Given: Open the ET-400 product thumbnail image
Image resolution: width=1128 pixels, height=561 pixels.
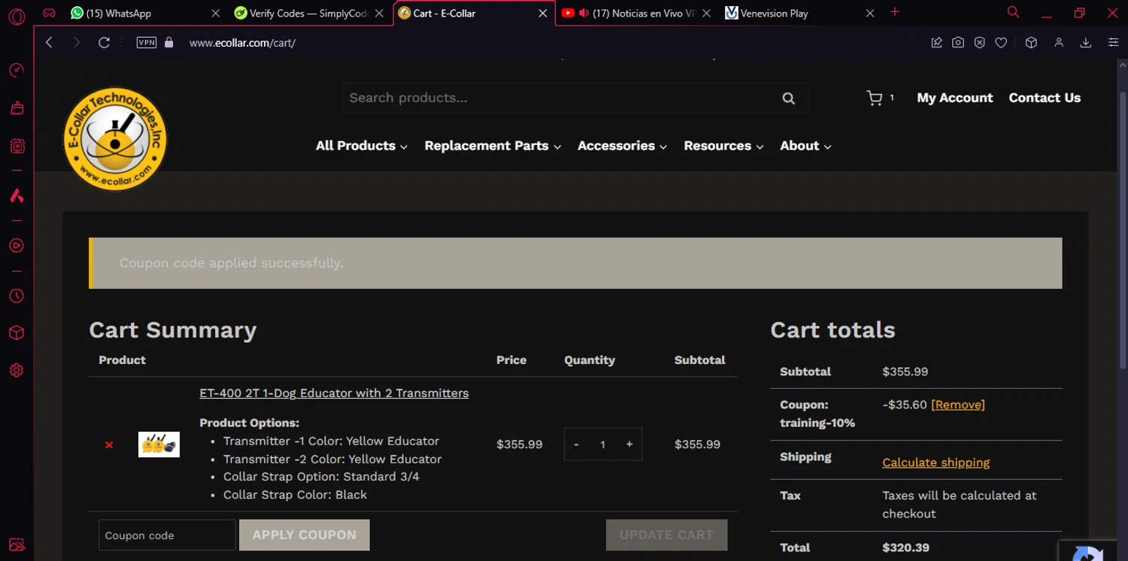Looking at the screenshot, I should (159, 444).
